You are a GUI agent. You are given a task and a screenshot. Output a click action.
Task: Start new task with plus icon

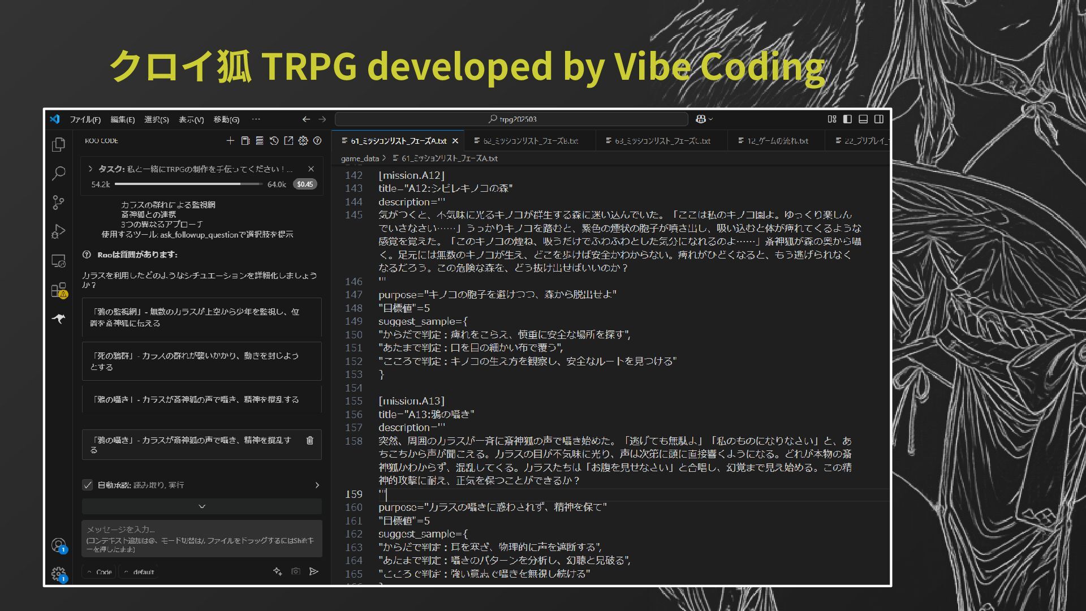coord(230,141)
